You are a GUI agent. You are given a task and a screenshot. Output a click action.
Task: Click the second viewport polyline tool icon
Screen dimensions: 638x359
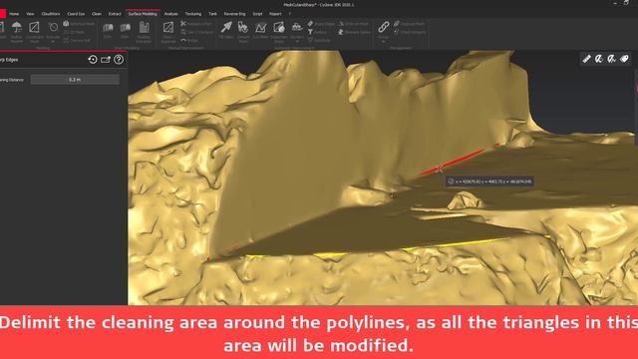click(x=599, y=59)
